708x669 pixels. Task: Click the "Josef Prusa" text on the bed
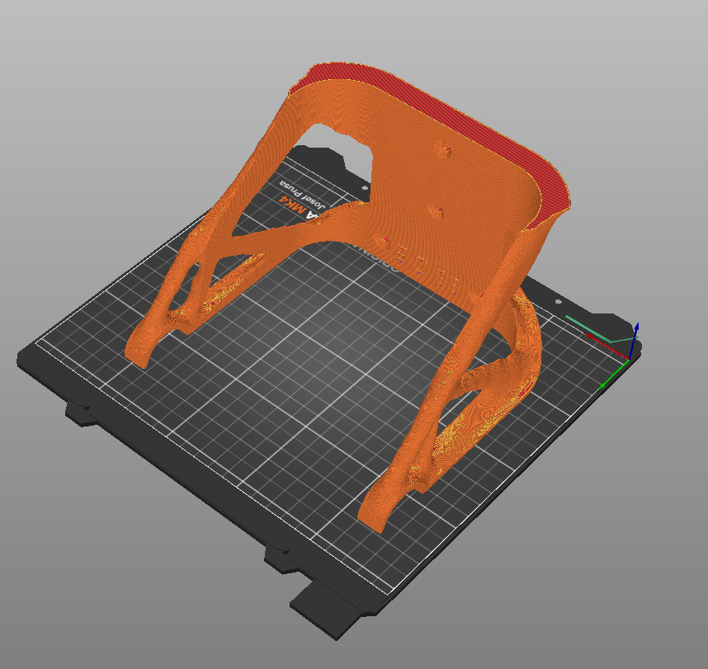302,194
